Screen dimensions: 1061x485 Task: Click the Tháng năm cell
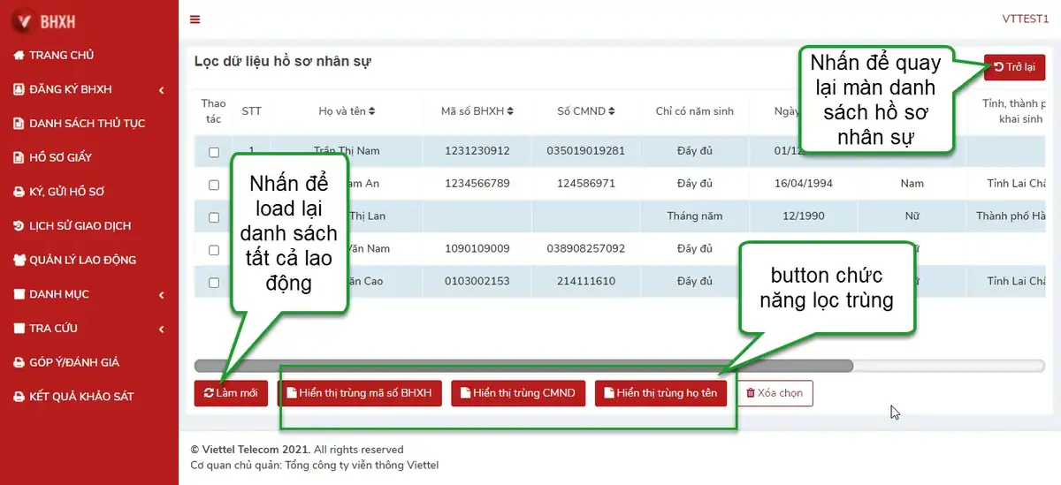click(x=695, y=216)
